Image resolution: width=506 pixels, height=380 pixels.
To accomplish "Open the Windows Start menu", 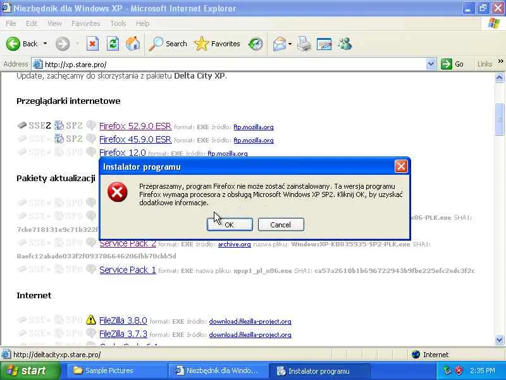I will click(x=30, y=370).
